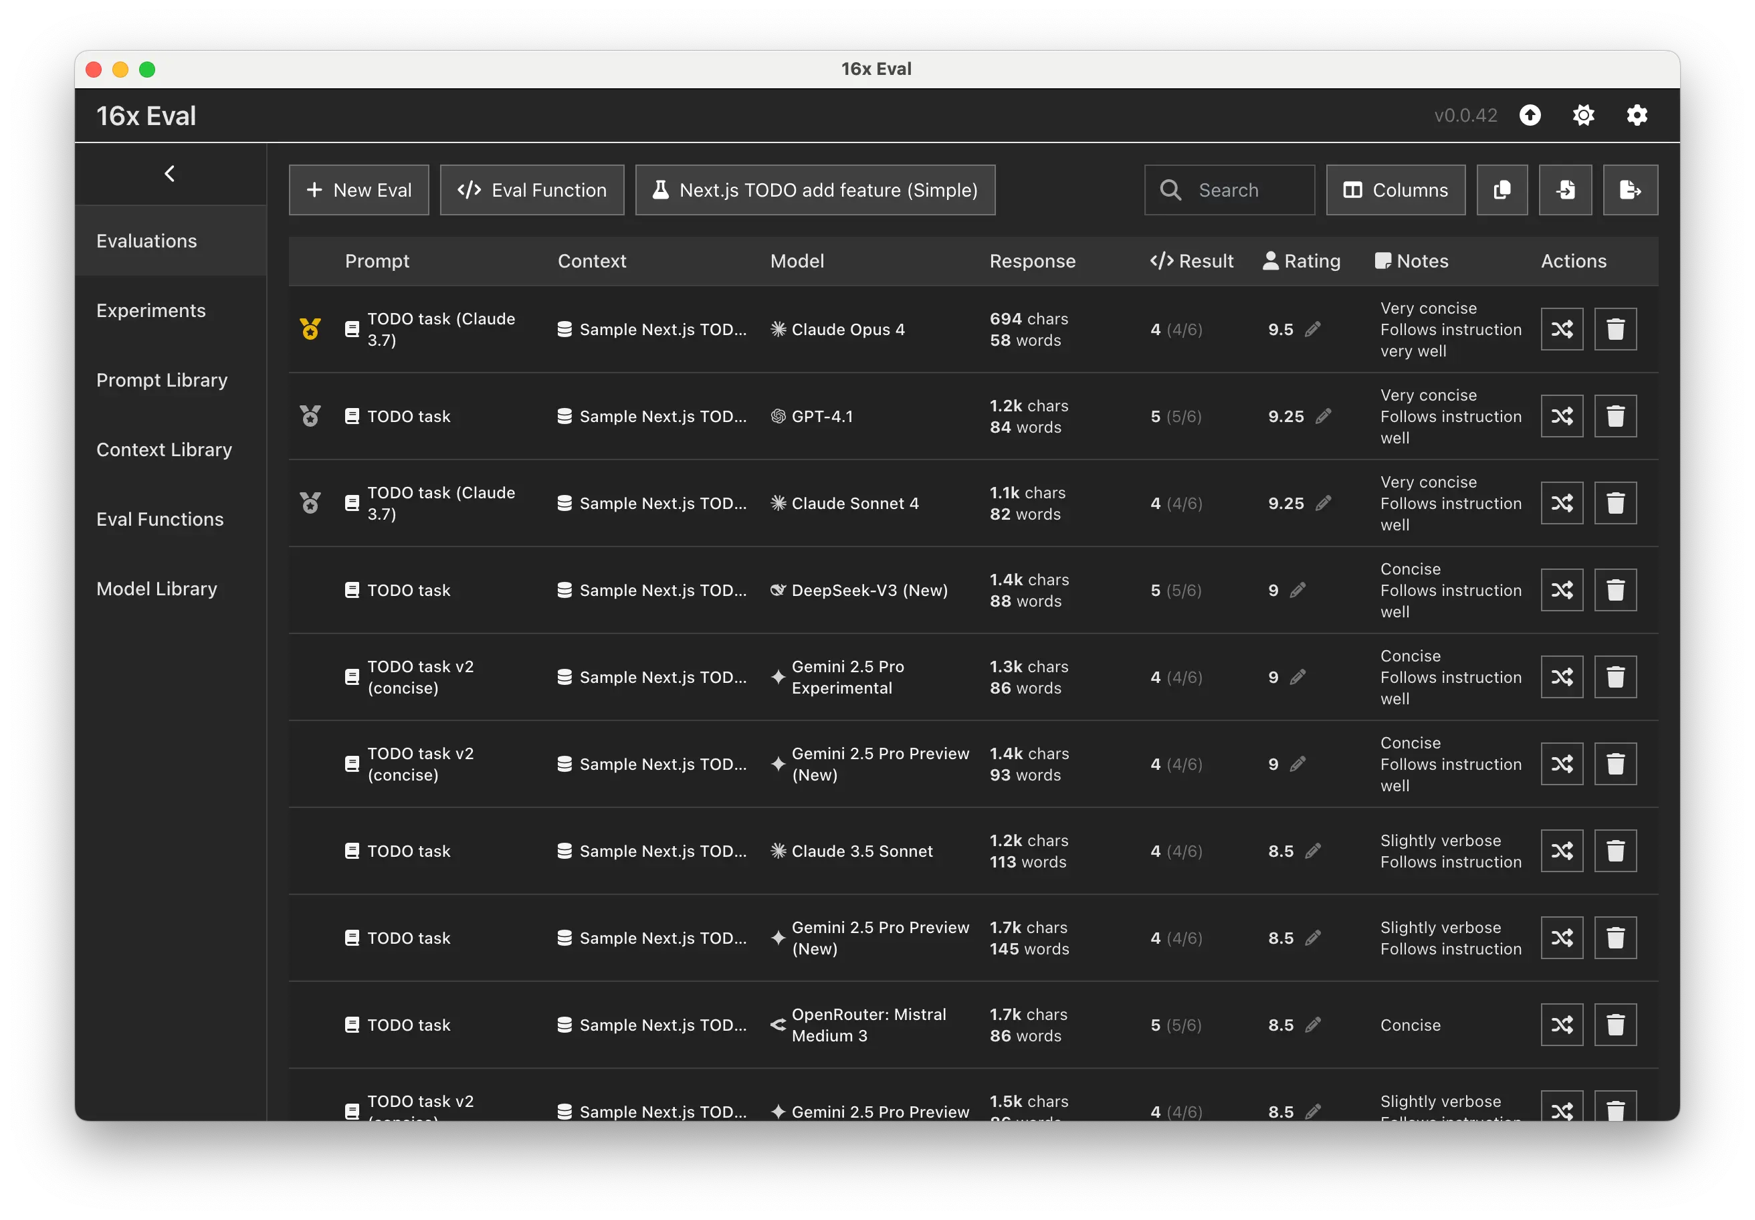Sort by the Rating column header
1755x1220 pixels.
coord(1302,262)
